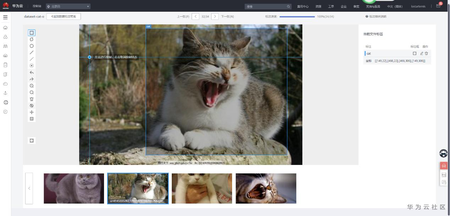Click the 32/34 image counter
450x216 pixels.
point(205,17)
